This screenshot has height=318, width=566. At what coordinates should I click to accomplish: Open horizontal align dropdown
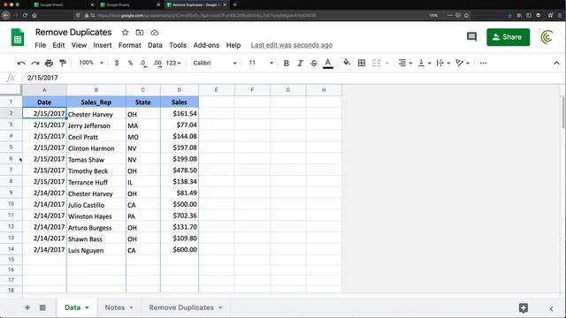pos(405,63)
